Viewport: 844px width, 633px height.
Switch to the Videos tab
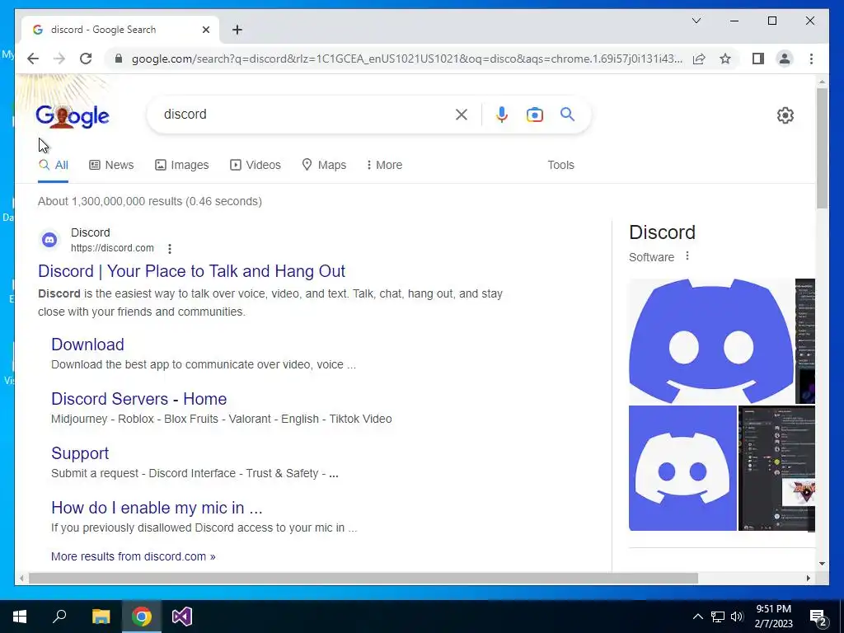point(256,165)
